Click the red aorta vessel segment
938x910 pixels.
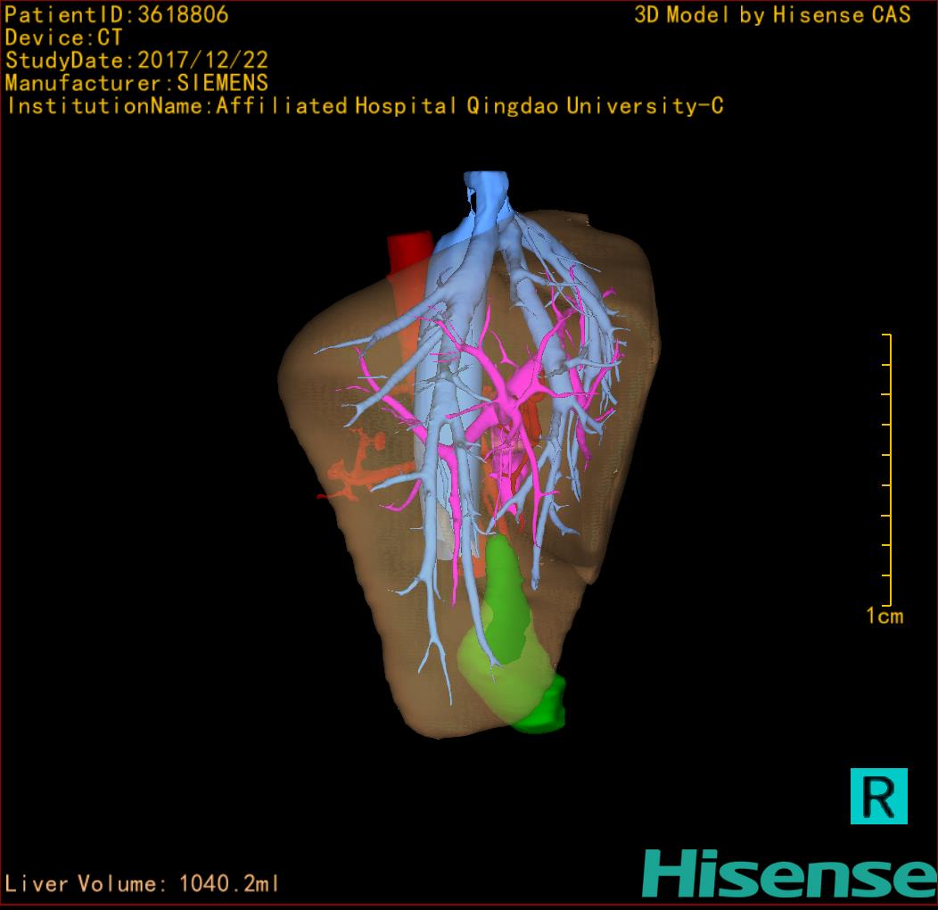pyautogui.click(x=409, y=254)
